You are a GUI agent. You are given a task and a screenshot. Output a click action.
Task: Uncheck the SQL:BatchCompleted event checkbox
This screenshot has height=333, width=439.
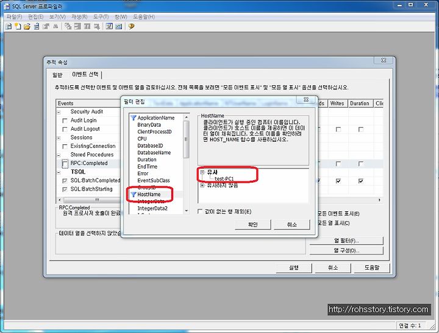[x=65, y=181]
